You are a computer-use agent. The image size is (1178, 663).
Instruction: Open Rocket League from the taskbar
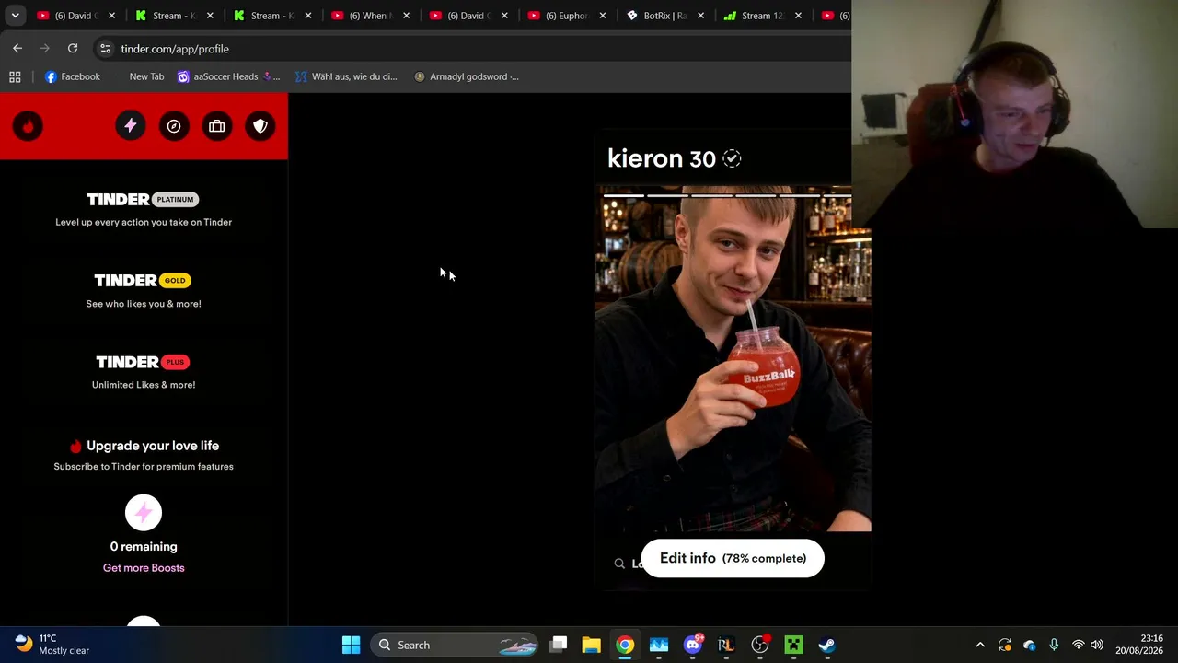pos(726,645)
